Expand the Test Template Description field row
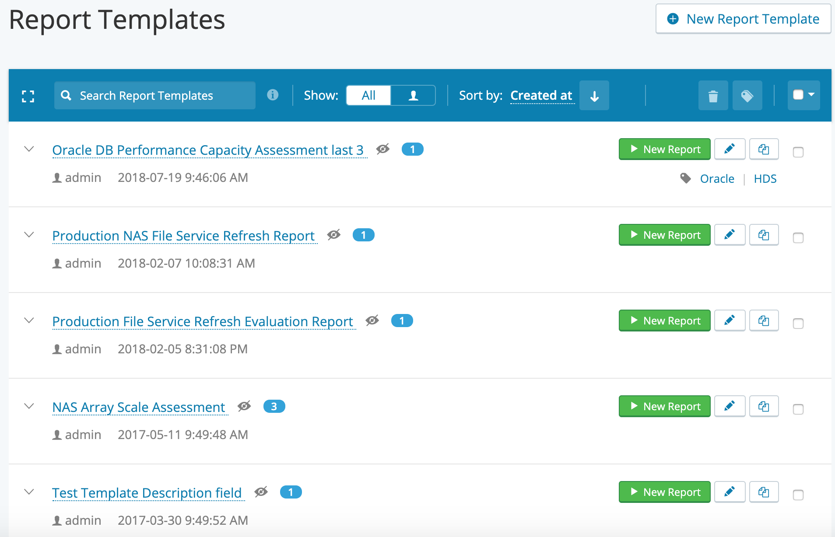The width and height of the screenshot is (835, 537). click(x=29, y=492)
